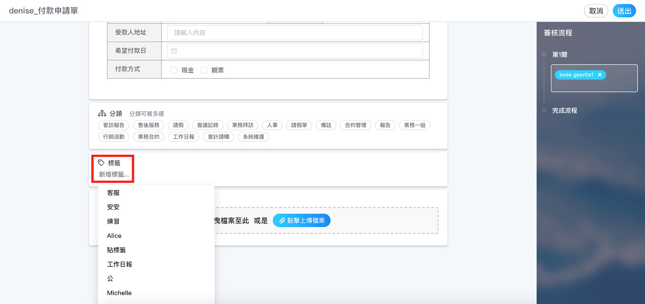Viewport: 645px width, 304px height.
Task: Choose Alice in the tag suggestion list
Action: tap(114, 236)
